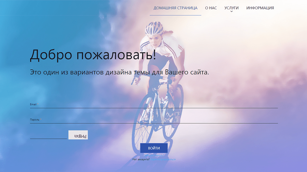Viewport: 307px width, 172px height.
Task: Expand the chevron under УСЛУГИ
Action: pyautogui.click(x=231, y=12)
